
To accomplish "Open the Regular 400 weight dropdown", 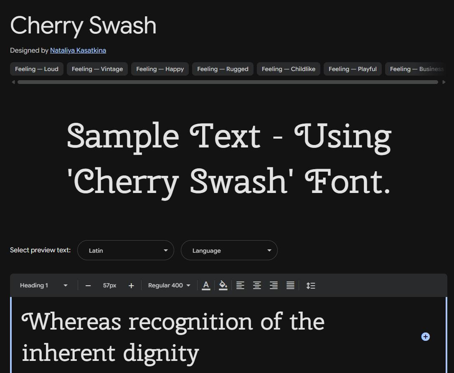I will click(x=169, y=286).
